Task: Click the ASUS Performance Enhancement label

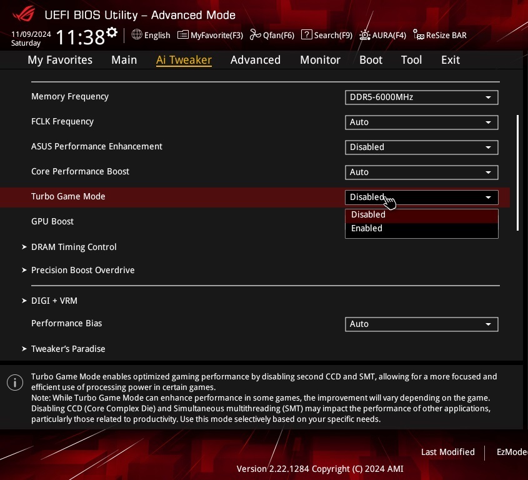Action: tap(97, 146)
